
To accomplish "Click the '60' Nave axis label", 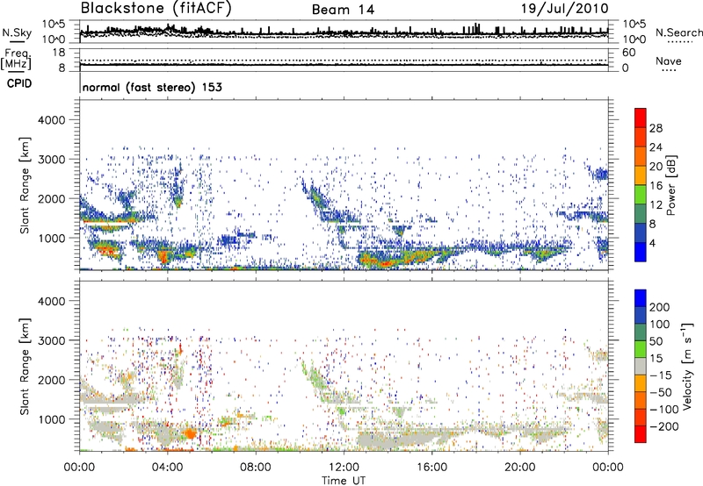I will click(x=629, y=53).
